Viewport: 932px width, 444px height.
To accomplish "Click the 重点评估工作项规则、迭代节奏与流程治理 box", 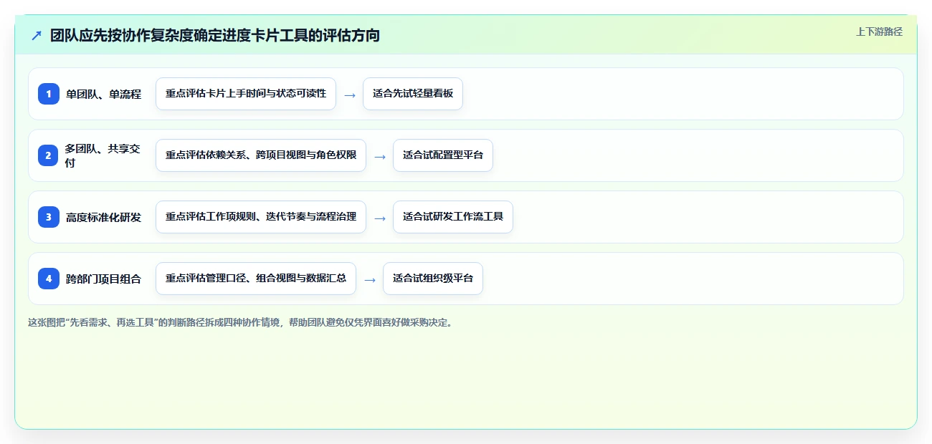I will point(261,217).
